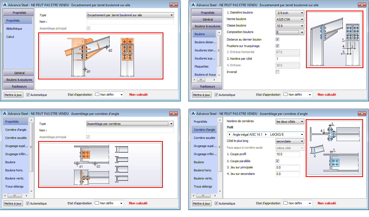Select Soudures stan... in the top-right sidebar
Image resolution: width=369 pixels, height=217 pixels.
click(204, 50)
